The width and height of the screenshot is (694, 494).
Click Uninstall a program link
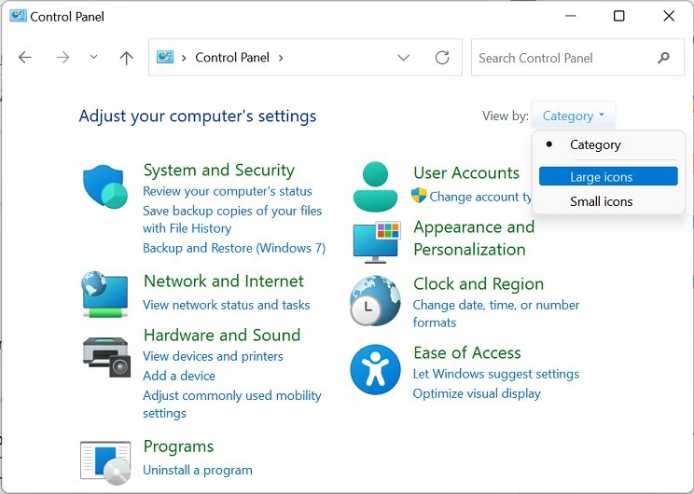coord(198,470)
